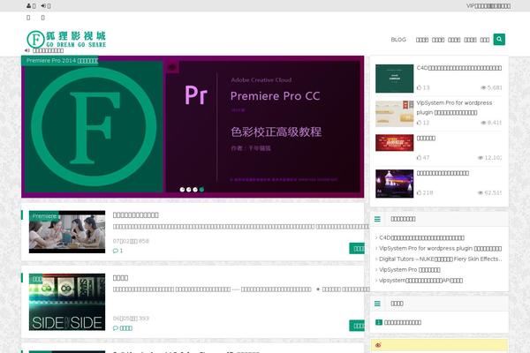Click the thumbs-up icon showing 12 likes
Image resolution: width=530 pixels, height=353 pixels.
[419, 123]
